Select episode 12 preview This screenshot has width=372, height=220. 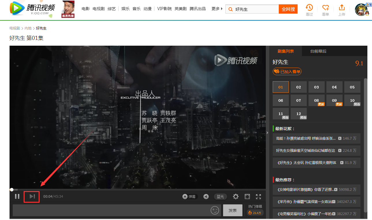(x=299, y=114)
